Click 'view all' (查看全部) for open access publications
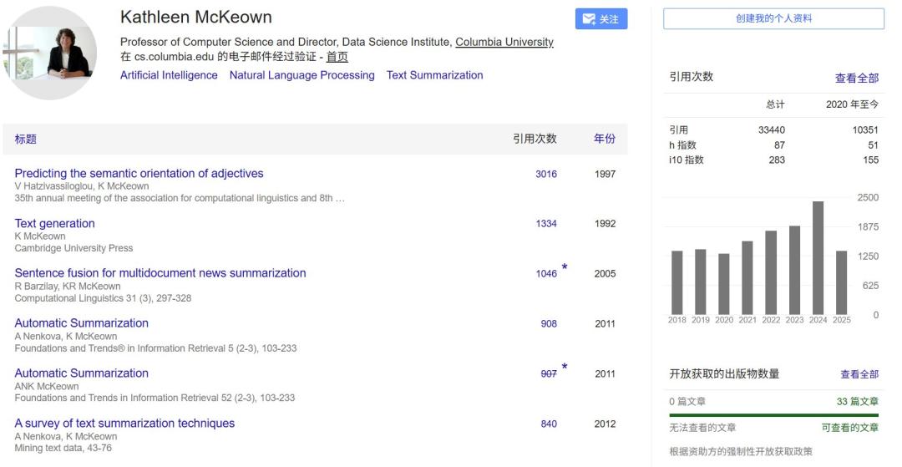Image resolution: width=902 pixels, height=467 pixels. click(x=859, y=374)
